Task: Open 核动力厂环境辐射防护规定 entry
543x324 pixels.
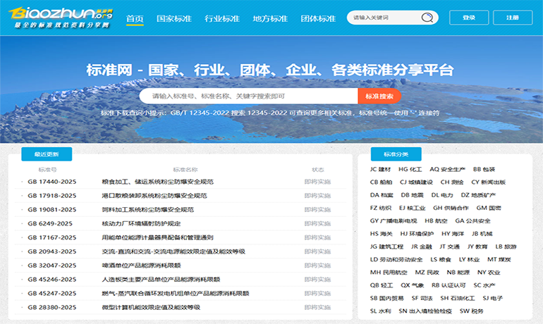Action: coord(141,224)
